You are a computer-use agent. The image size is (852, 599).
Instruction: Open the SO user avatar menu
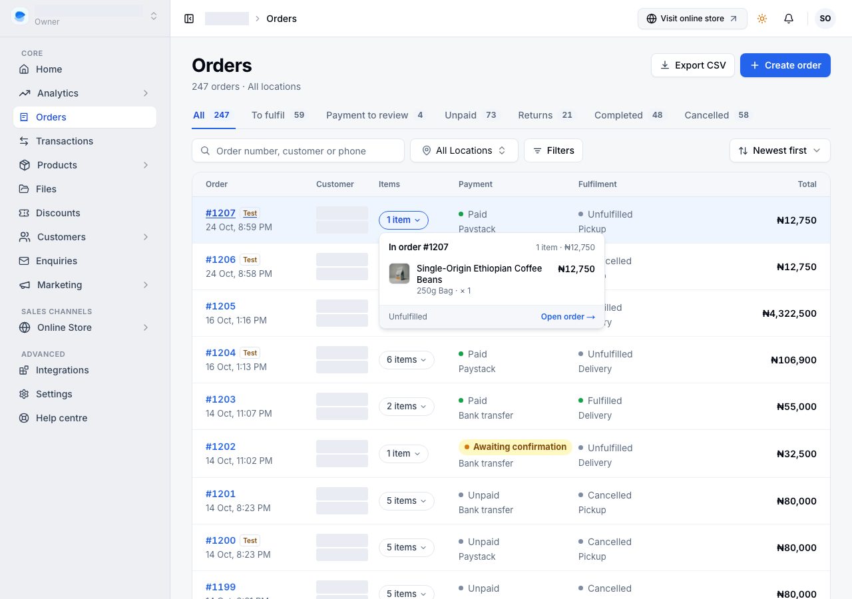click(x=825, y=19)
